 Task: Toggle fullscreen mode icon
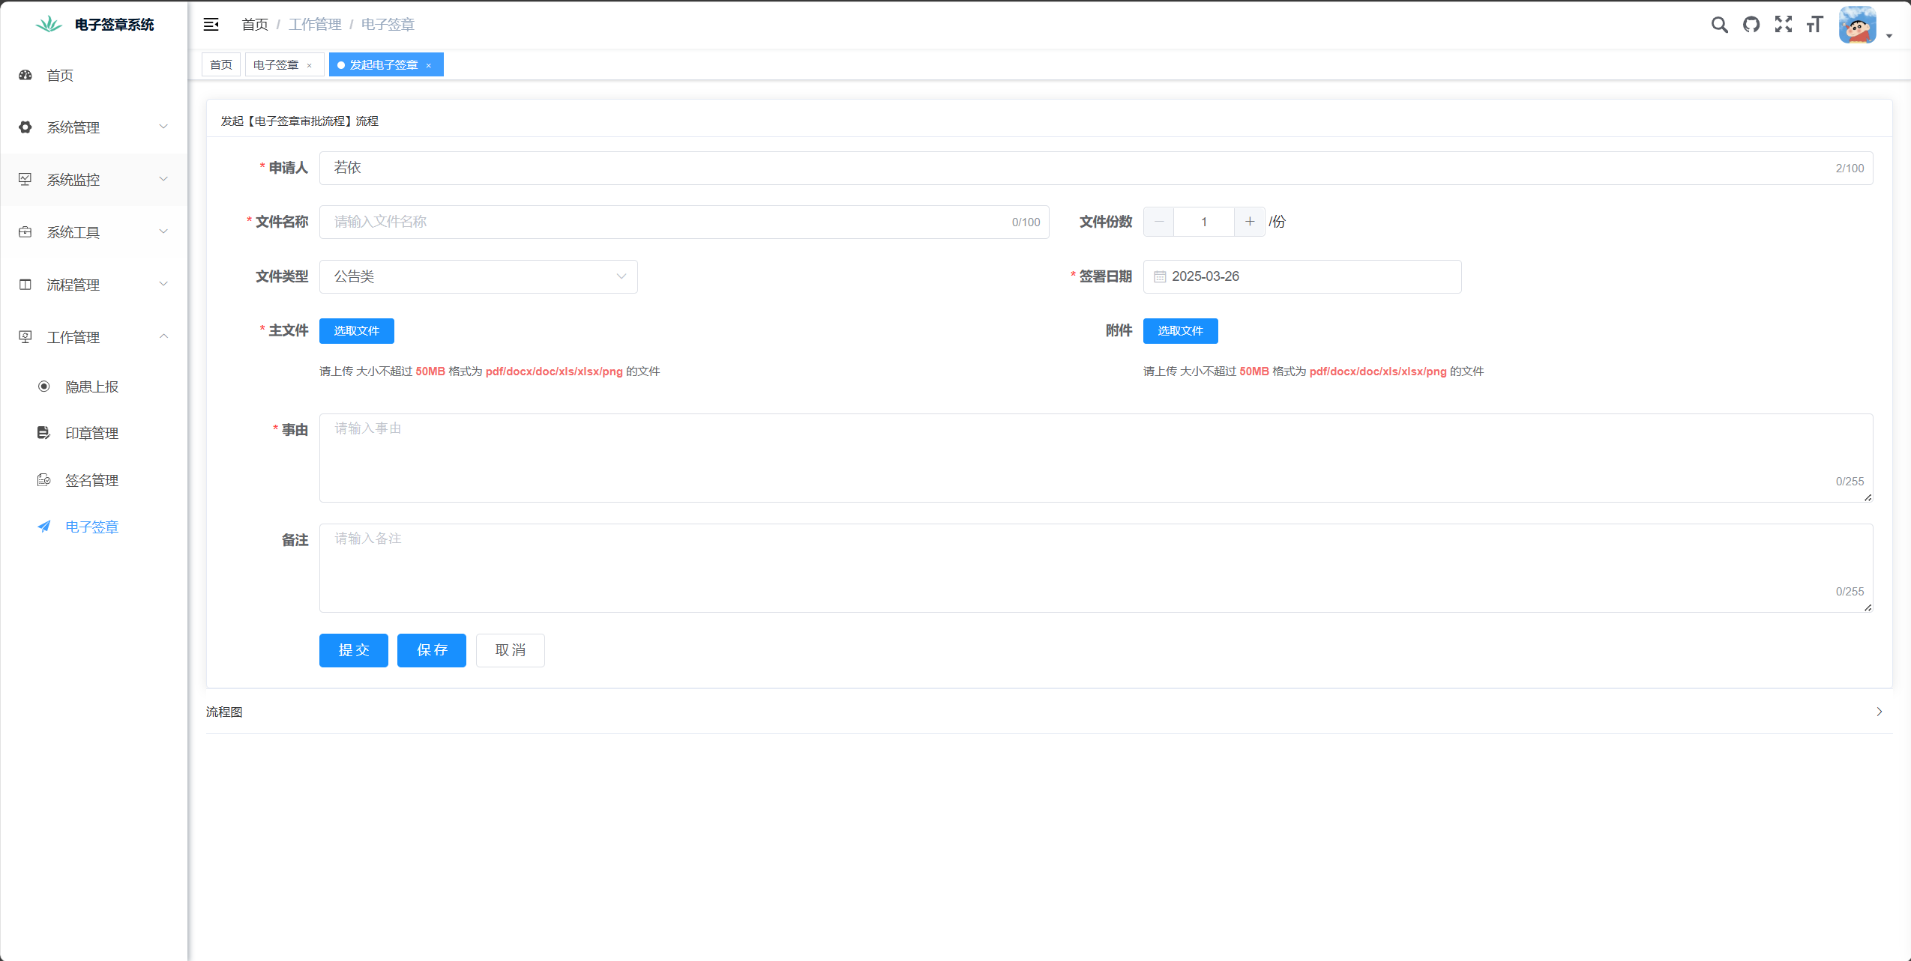(x=1784, y=24)
